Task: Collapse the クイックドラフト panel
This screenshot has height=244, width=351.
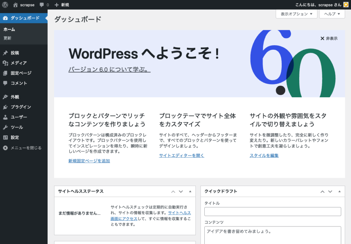Action: coord(339,192)
